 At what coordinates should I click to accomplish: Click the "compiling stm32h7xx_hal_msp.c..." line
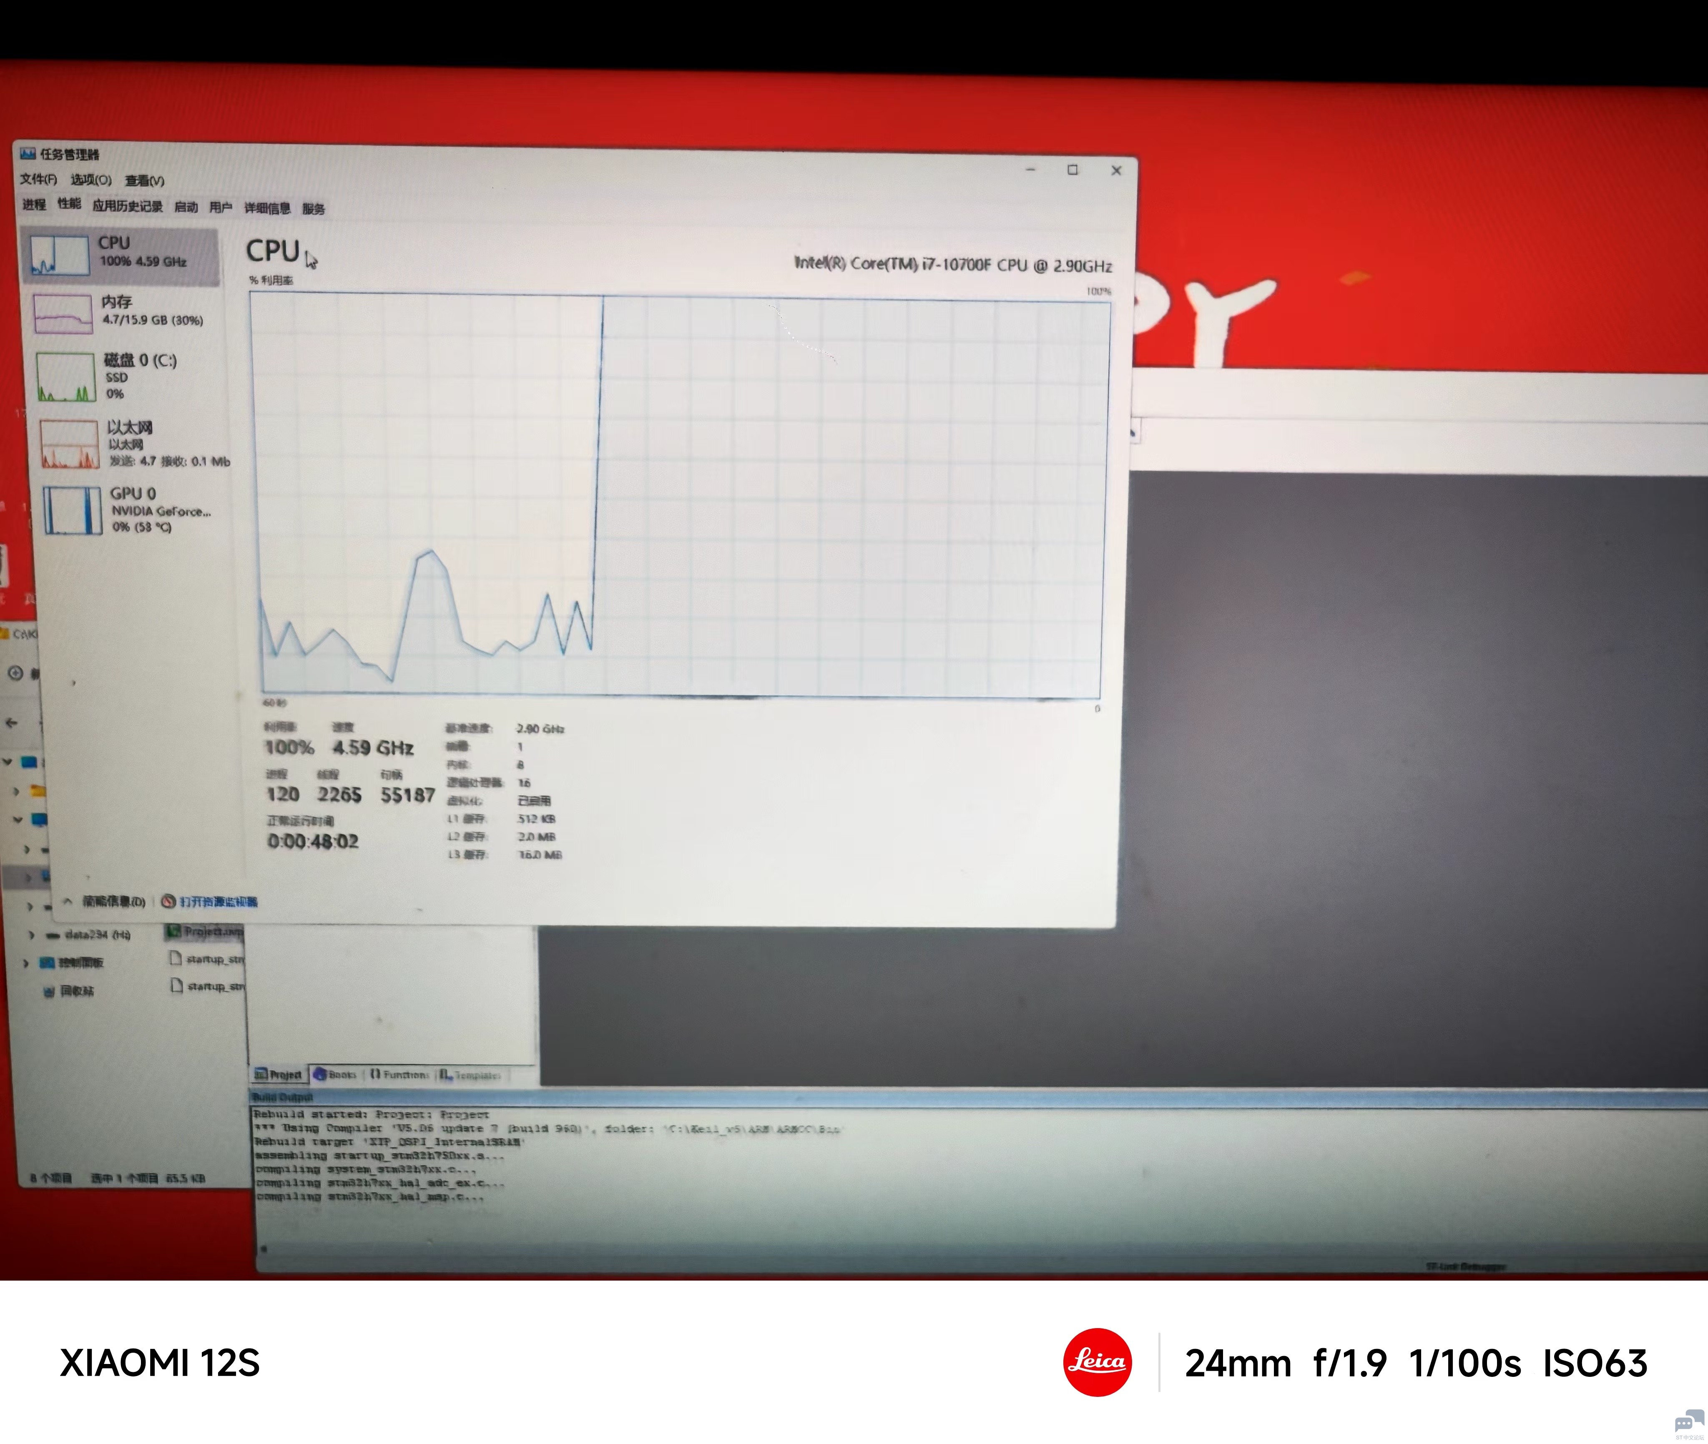click(371, 1197)
